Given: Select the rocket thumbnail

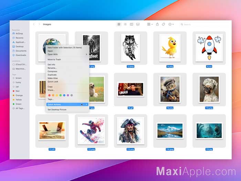Looking at the screenshot, I should coord(209,48).
